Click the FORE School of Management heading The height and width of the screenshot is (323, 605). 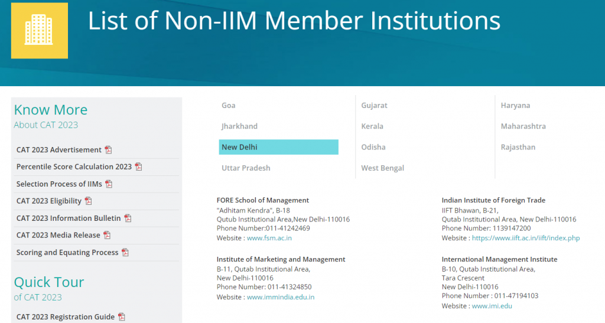point(263,200)
